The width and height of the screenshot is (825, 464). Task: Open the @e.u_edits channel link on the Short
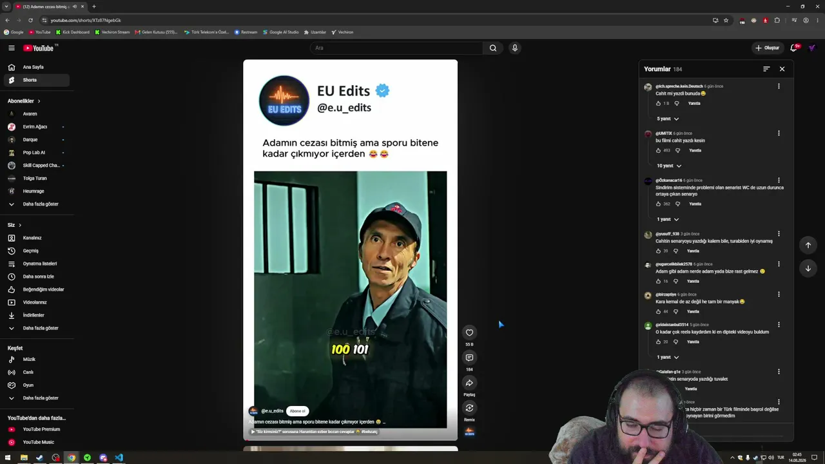(272, 411)
